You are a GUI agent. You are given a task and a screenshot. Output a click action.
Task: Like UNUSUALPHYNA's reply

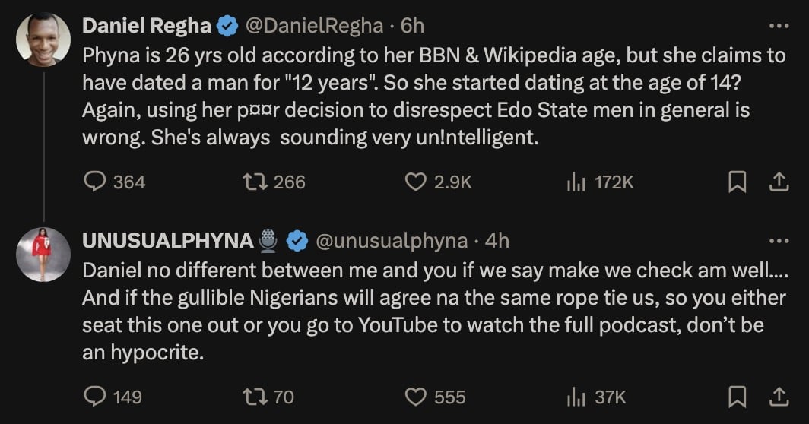(x=414, y=397)
